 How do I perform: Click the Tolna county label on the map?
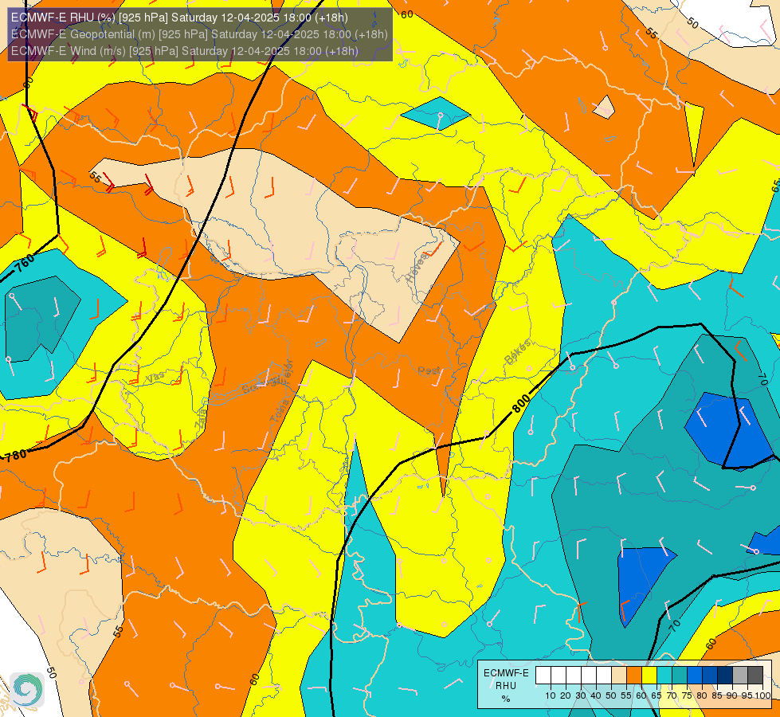[280, 412]
